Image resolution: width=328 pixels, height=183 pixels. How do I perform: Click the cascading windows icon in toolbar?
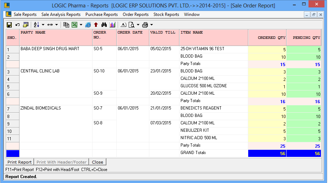(x=26, y=25)
